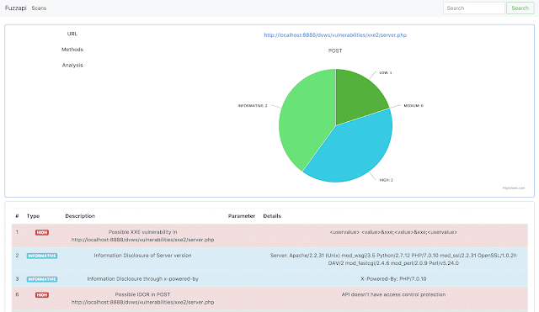Viewport: 539px width, 312px height.
Task: Click the HIGH badge on IDOR row
Action: tap(42, 295)
